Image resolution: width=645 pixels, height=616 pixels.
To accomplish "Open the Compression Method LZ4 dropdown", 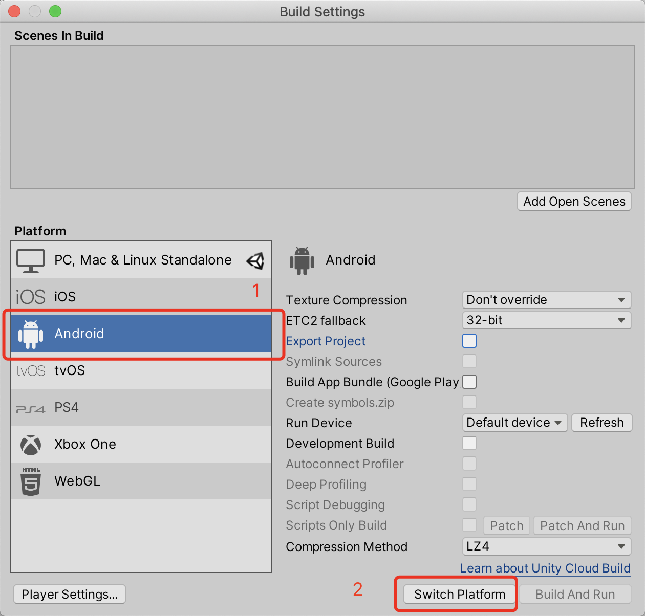I will point(547,546).
